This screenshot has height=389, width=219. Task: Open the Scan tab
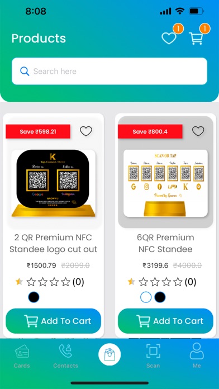tap(153, 356)
